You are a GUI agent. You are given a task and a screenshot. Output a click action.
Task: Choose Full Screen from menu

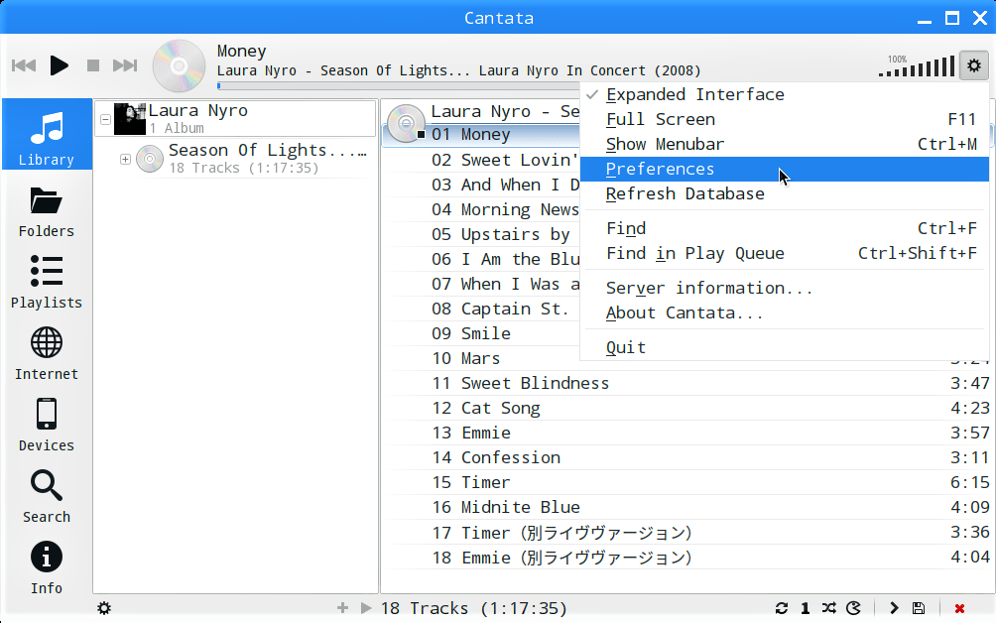(785, 119)
